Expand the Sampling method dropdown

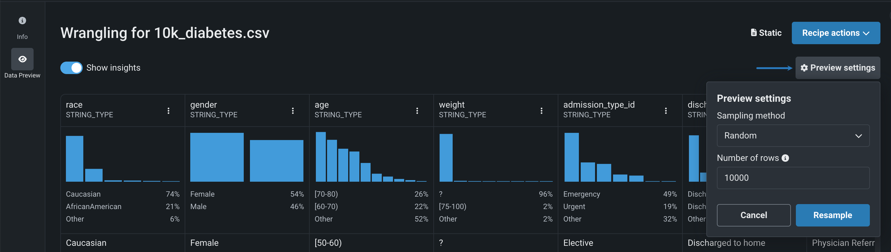point(793,136)
